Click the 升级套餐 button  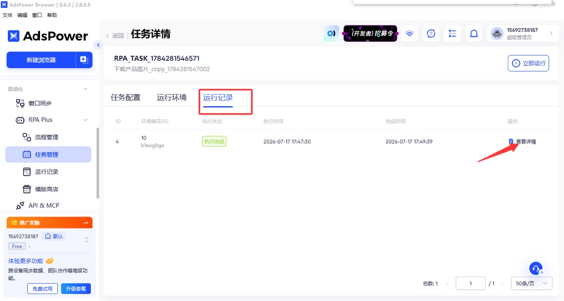(x=76, y=289)
